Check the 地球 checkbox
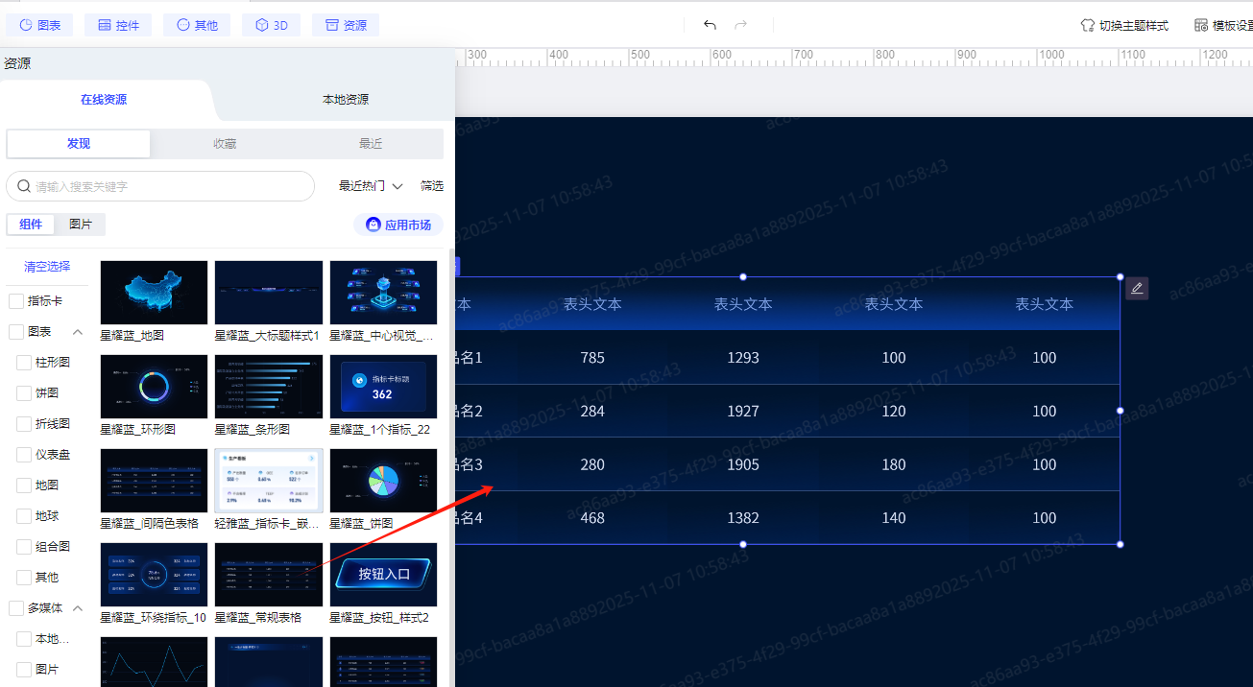Viewport: 1253px width, 687px height. [x=24, y=516]
